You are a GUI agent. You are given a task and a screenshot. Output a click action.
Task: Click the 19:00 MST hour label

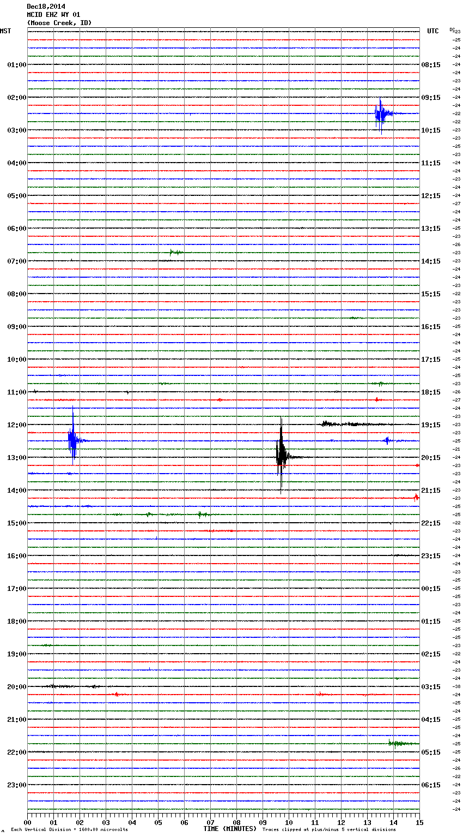[x=16, y=654]
